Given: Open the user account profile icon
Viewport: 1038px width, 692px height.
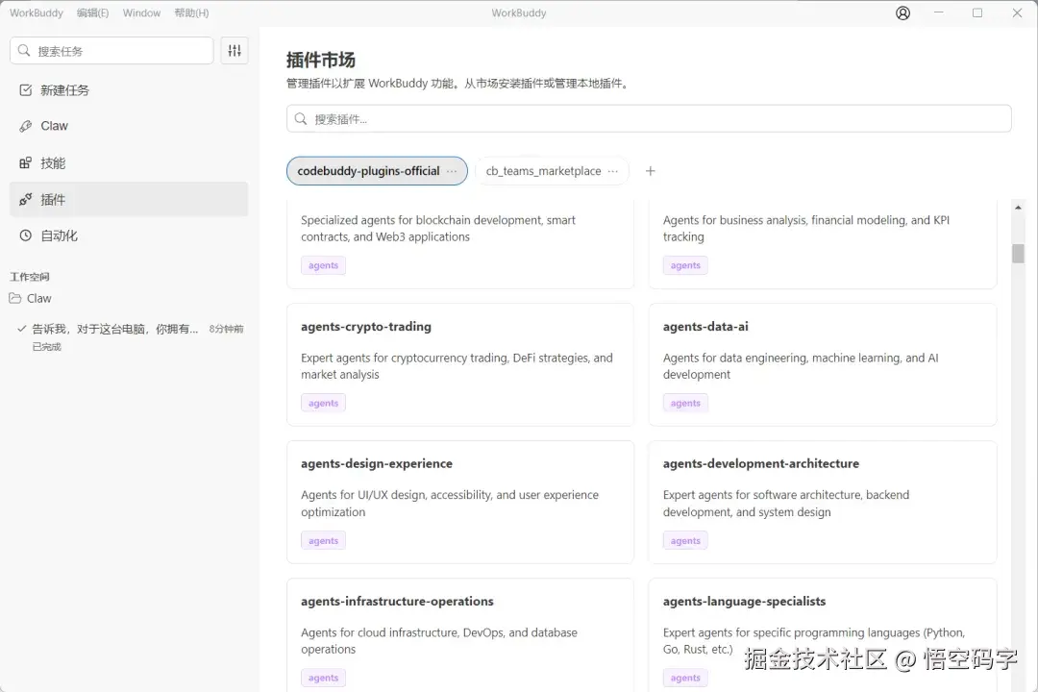Looking at the screenshot, I should pos(902,13).
